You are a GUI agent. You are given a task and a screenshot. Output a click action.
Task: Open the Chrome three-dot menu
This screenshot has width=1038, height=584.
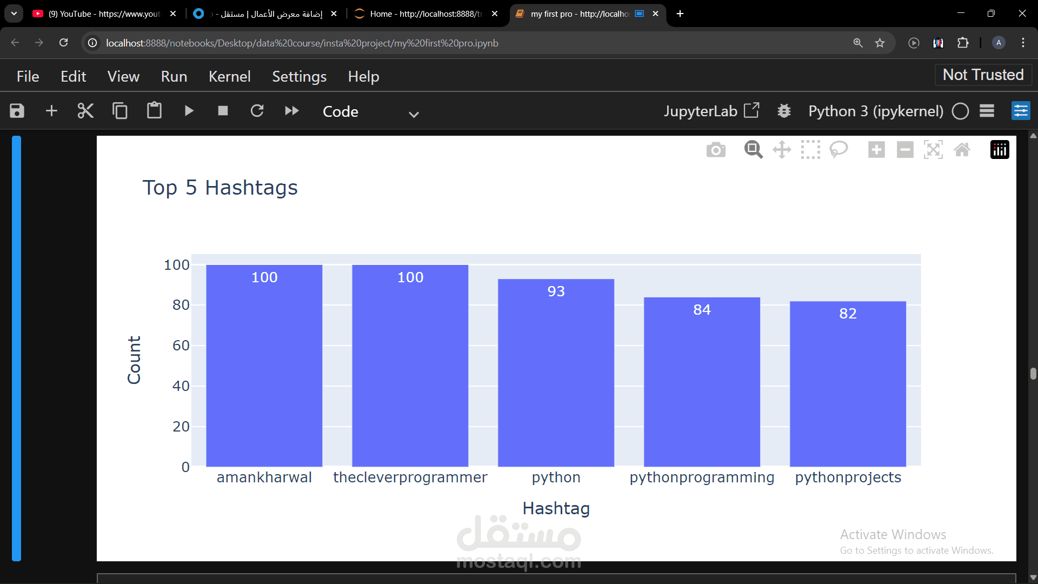click(x=1023, y=43)
